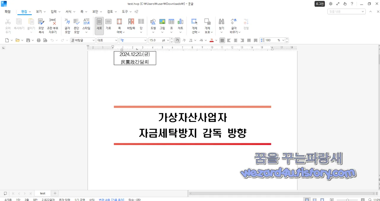Image resolution: width=380 pixels, height=201 pixels.
Task: Open the paragraph style dropdown showing 바탕글
Action: click(x=83, y=40)
